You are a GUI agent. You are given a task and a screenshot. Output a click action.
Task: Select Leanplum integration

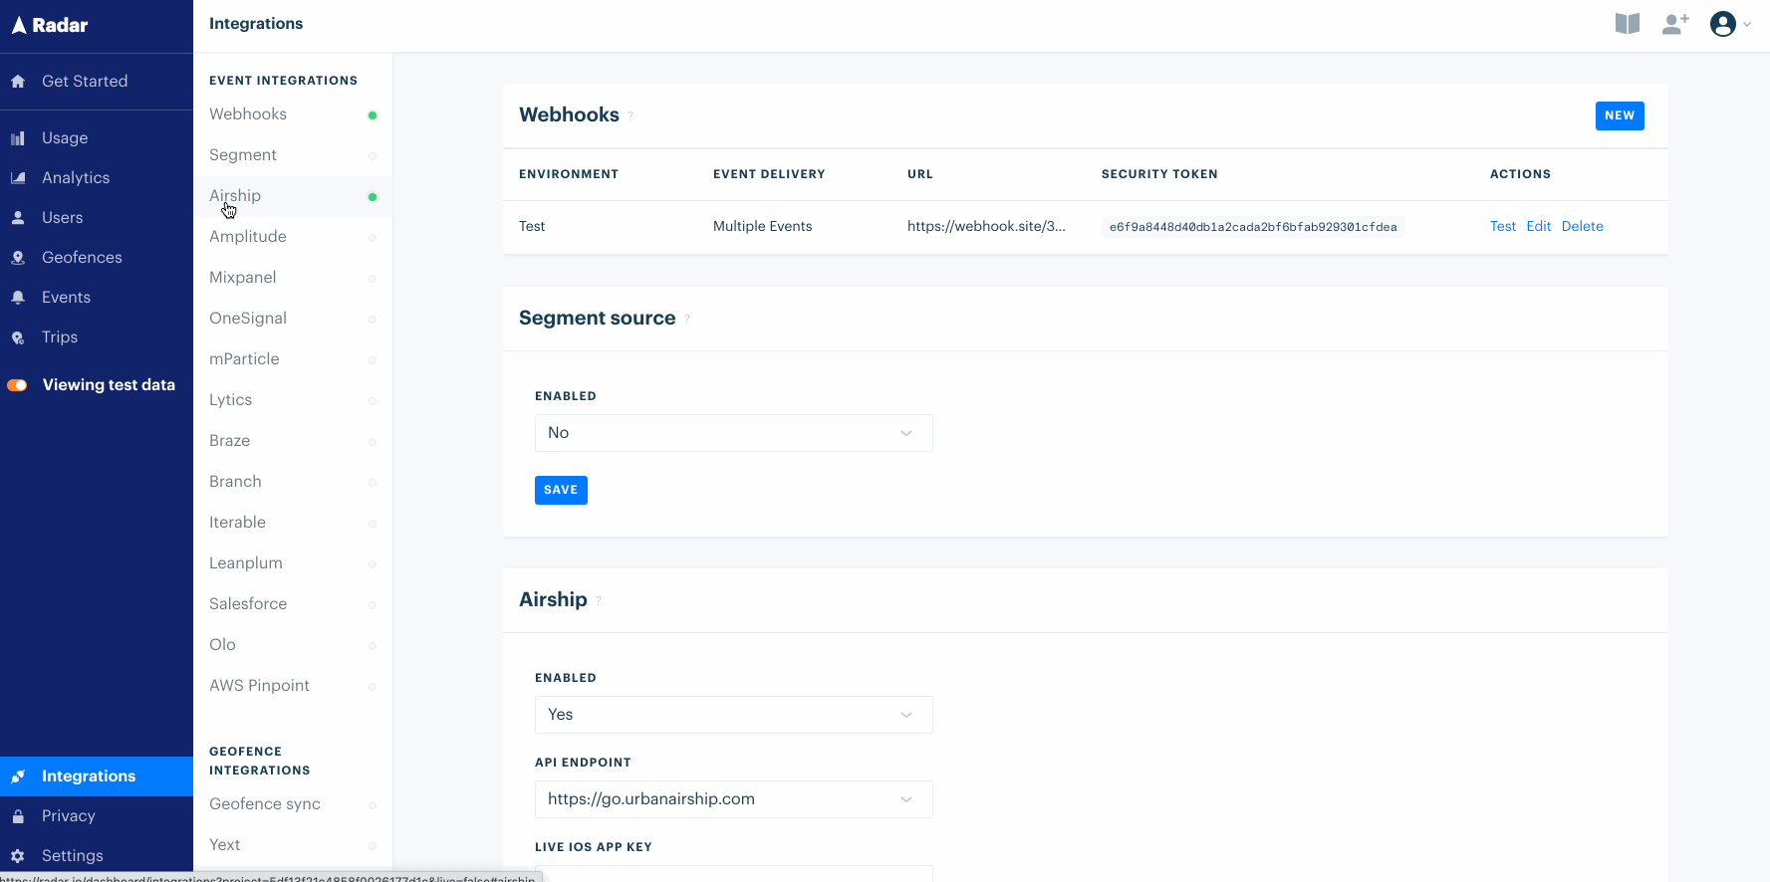pos(293,563)
